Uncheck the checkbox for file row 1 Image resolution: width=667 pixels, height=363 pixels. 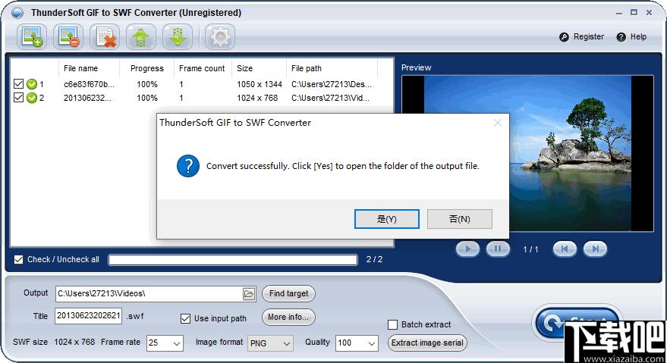pyautogui.click(x=18, y=83)
